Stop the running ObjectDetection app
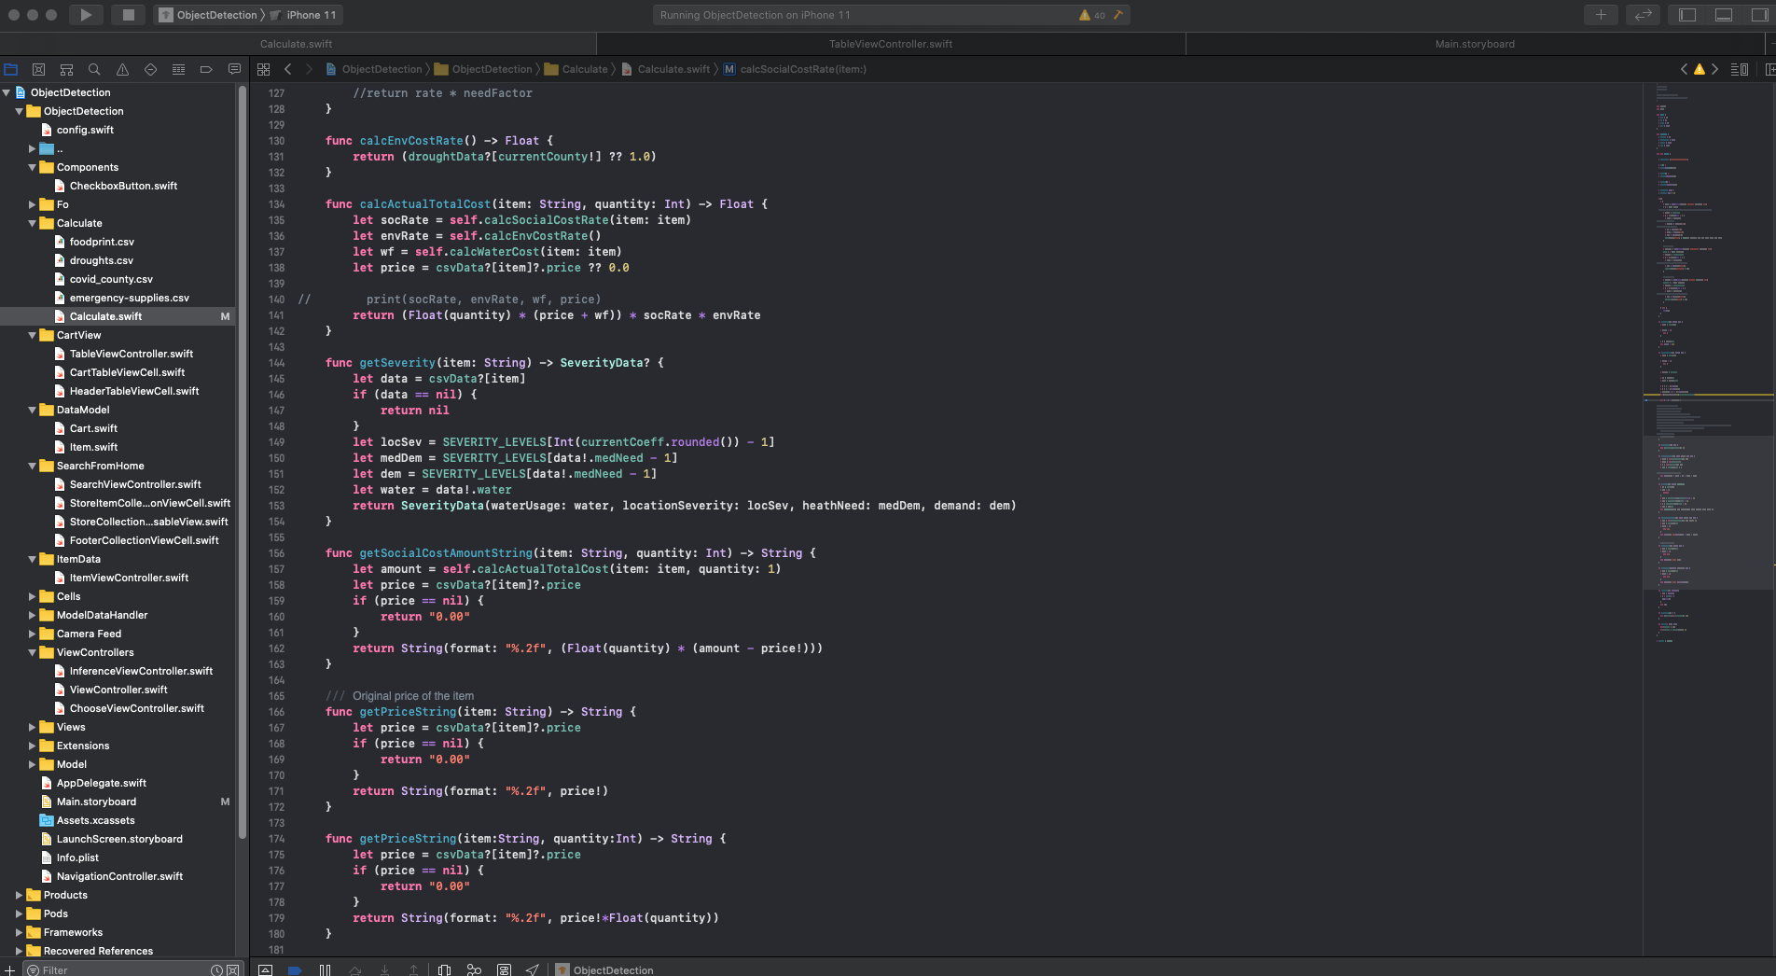The height and width of the screenshot is (976, 1776). (129, 15)
